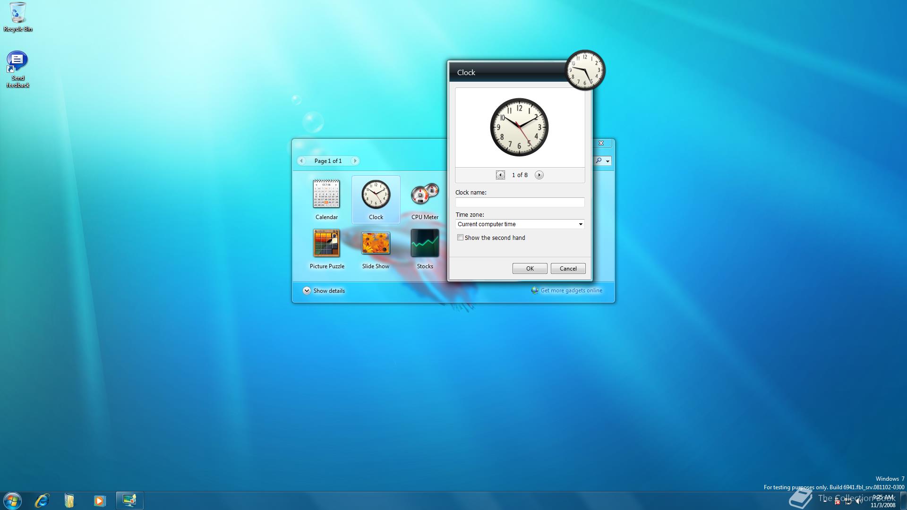Click the Page 1 of 1 indicator
The width and height of the screenshot is (907, 510).
click(328, 161)
